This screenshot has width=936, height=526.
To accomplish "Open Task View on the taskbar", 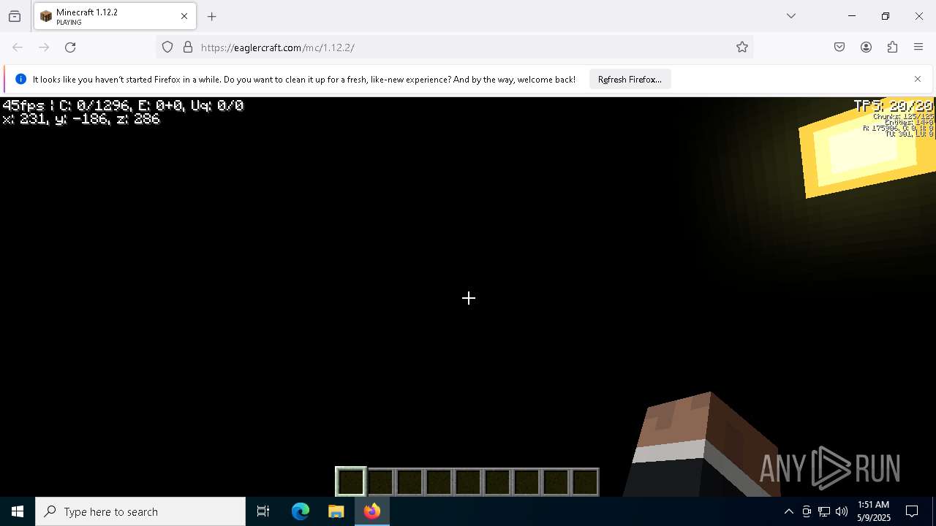I will coord(263,511).
